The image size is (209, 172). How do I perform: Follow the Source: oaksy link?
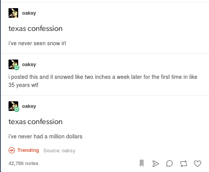pyautogui.click(x=59, y=151)
